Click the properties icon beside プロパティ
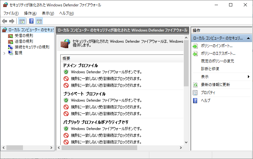The image size is (253, 159). click(x=195, y=93)
